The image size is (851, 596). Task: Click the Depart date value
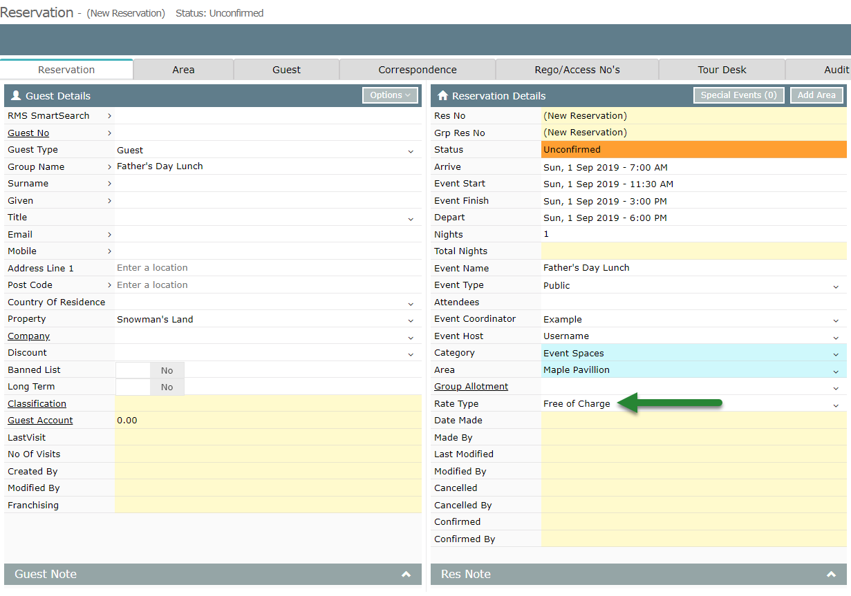(605, 218)
